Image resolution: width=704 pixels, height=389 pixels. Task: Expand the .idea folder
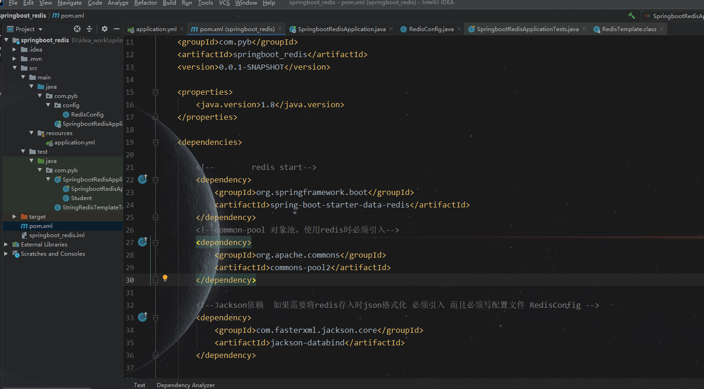pyautogui.click(x=14, y=49)
